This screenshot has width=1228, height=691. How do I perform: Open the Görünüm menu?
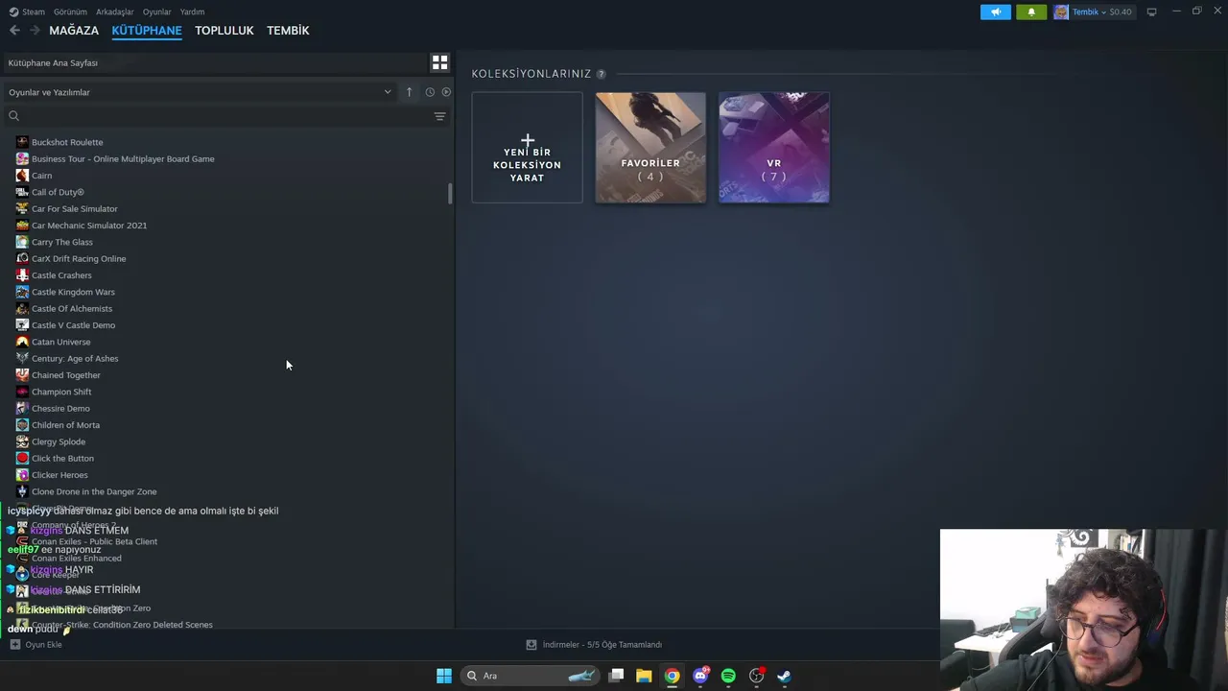[x=70, y=12]
